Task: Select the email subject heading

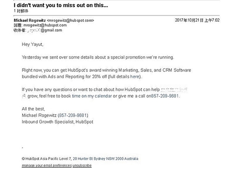Action: click(x=61, y=5)
